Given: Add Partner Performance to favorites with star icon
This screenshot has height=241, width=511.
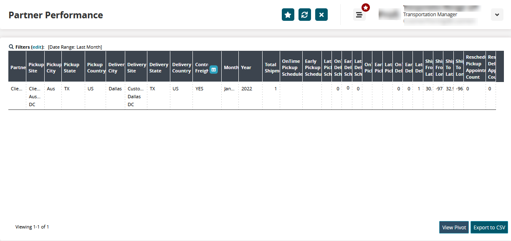Looking at the screenshot, I should (x=288, y=15).
